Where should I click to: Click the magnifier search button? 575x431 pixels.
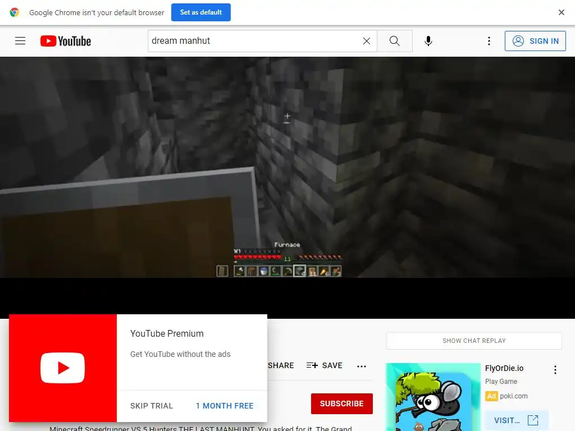pos(395,40)
